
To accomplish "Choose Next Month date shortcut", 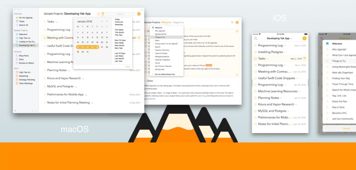I will tap(119, 45).
